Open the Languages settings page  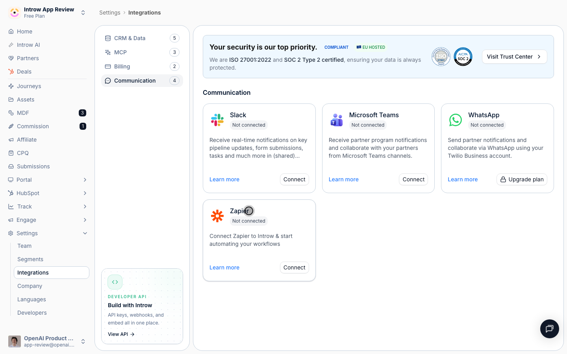click(x=52, y=299)
